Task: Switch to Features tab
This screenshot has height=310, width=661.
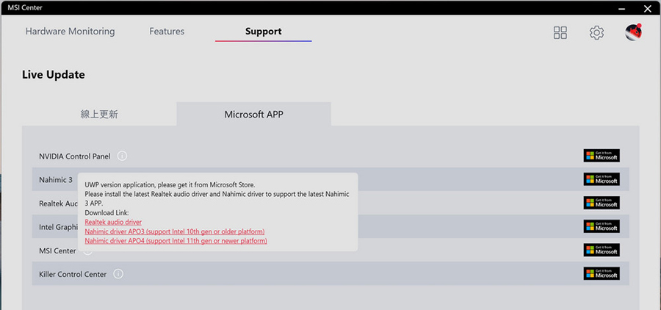Action: (167, 31)
